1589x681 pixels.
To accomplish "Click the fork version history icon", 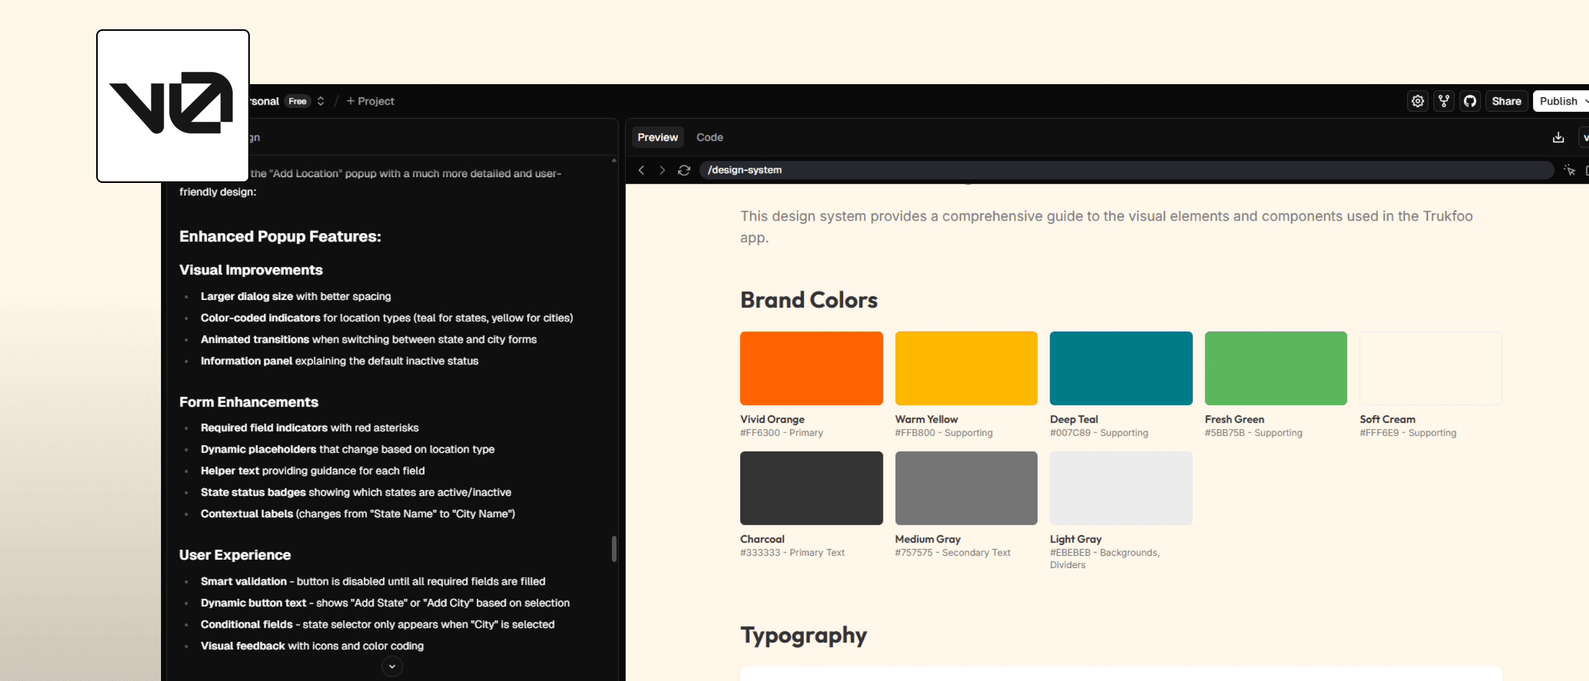I will [1443, 100].
